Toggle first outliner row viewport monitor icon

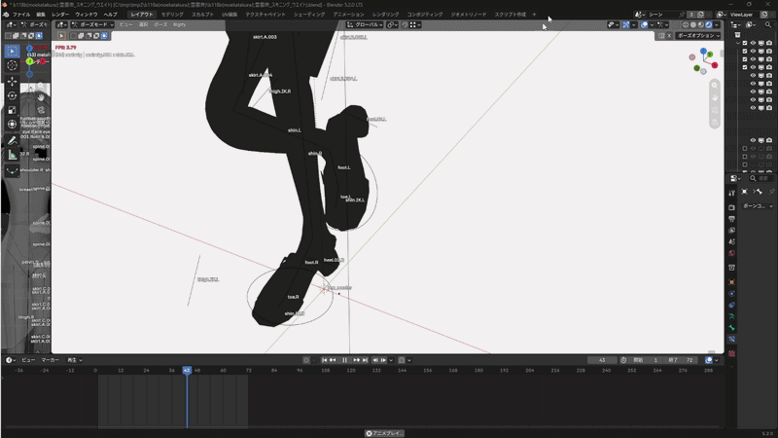pos(761,43)
